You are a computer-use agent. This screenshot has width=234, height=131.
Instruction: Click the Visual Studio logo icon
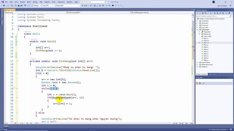click(3, 2)
